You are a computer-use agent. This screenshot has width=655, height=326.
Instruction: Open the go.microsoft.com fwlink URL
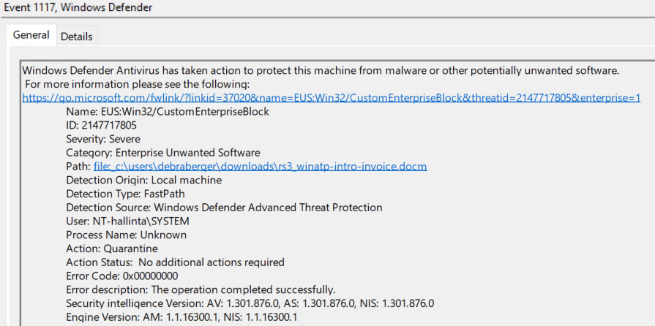click(331, 98)
